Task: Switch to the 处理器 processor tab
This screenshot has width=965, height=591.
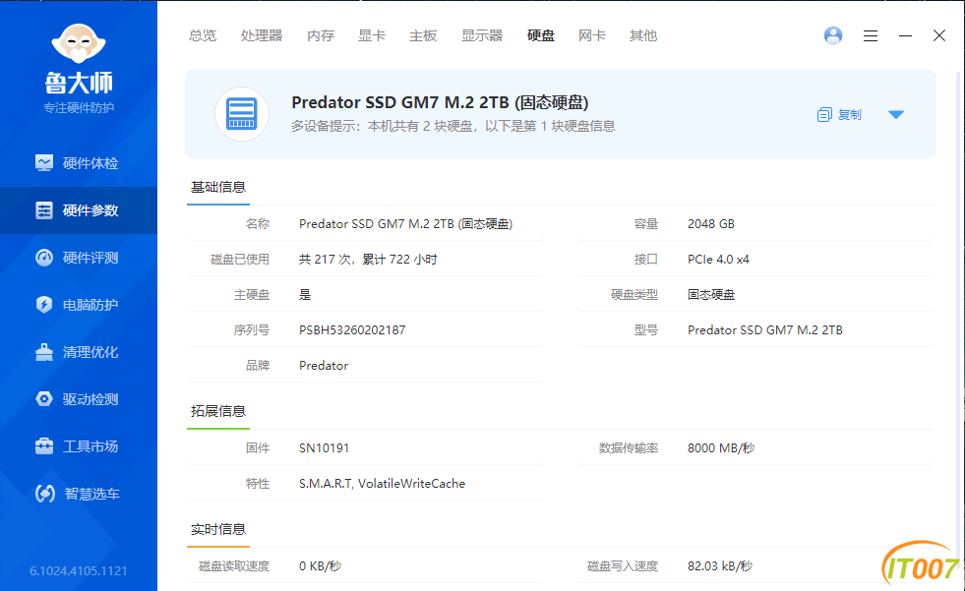Action: (262, 35)
